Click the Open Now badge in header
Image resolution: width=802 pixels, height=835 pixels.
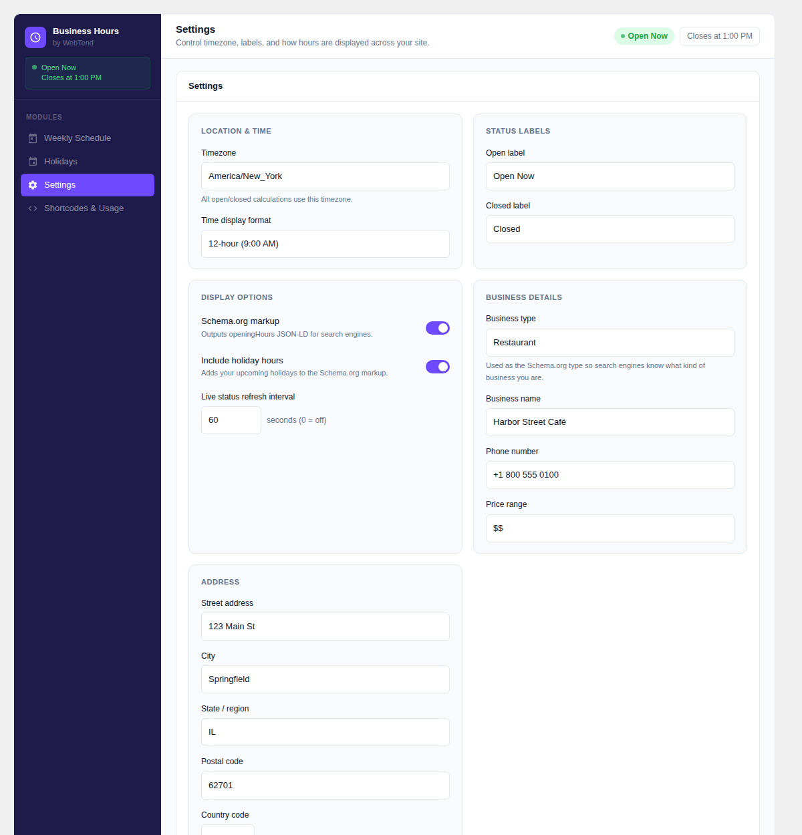coord(644,36)
